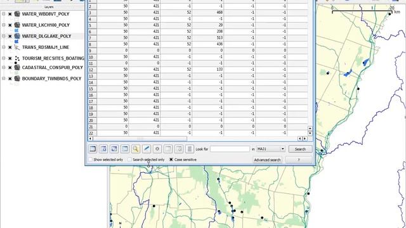The height and width of the screenshot is (228, 406).
Task: Open the field calculator icon
Action: 190,149
